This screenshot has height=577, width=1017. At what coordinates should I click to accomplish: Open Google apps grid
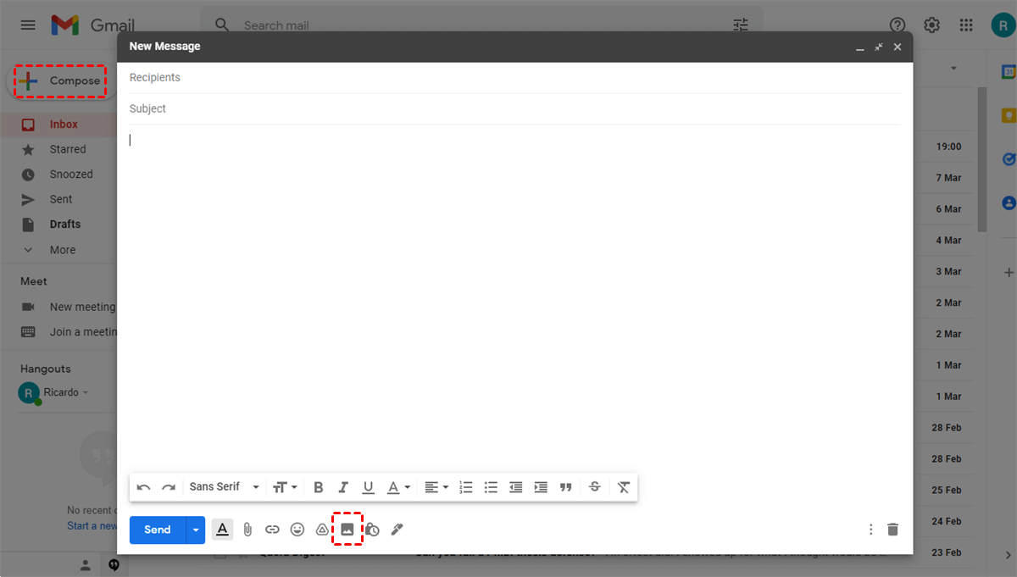(x=966, y=25)
